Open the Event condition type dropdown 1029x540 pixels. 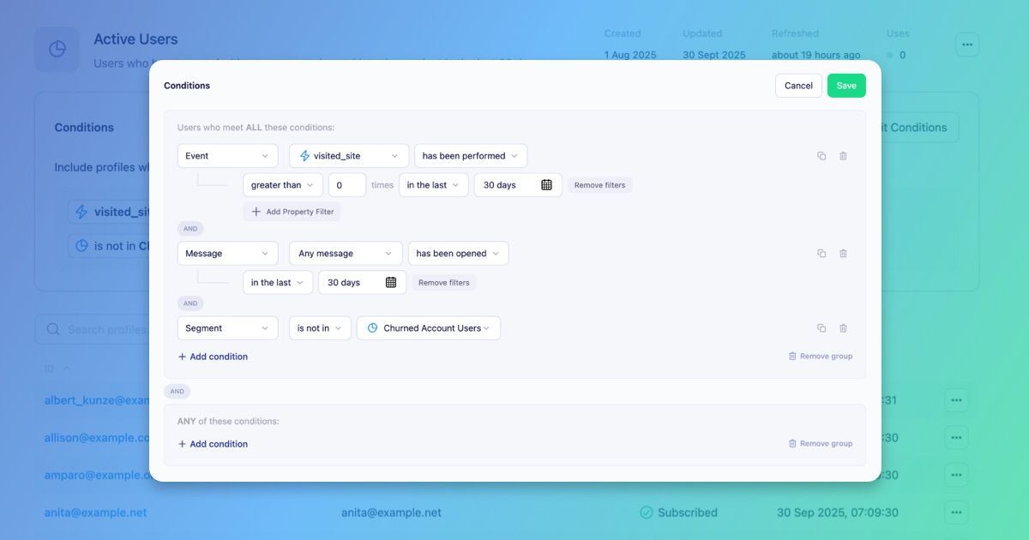click(x=227, y=156)
